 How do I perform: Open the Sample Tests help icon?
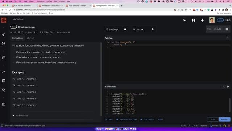(x=228, y=87)
